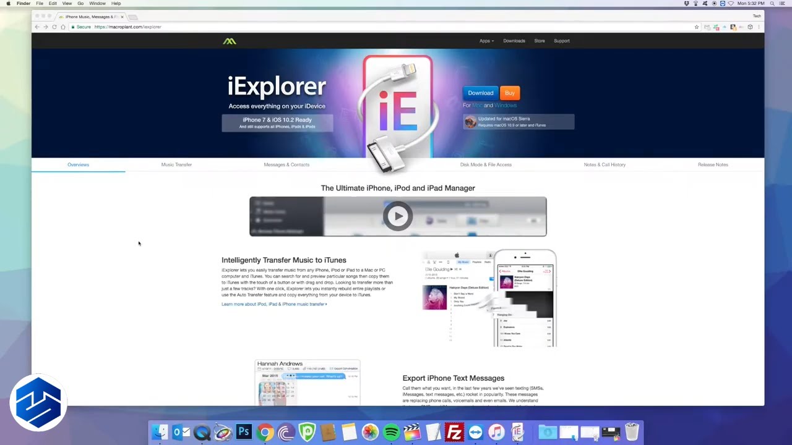Viewport: 792px width, 445px height.
Task: Open Support link in site header
Action: [x=562, y=41]
